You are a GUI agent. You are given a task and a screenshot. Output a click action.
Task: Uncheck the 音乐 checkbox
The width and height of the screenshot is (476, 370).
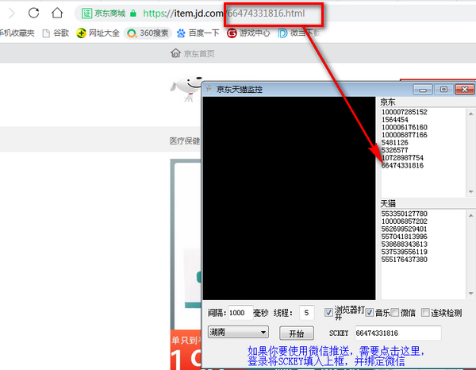(x=370, y=313)
